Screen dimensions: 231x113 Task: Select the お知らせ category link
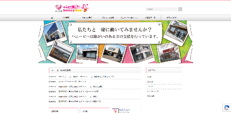(x=150, y=82)
